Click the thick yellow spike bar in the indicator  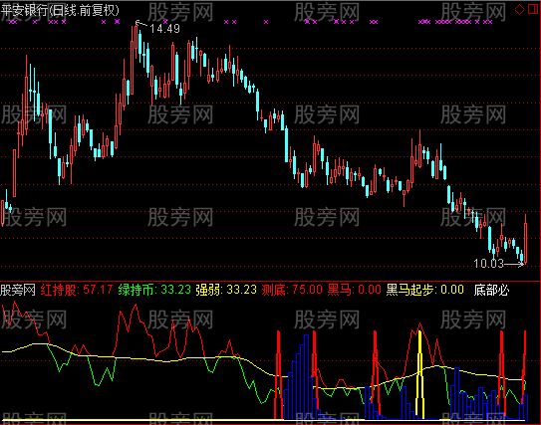click(x=419, y=375)
